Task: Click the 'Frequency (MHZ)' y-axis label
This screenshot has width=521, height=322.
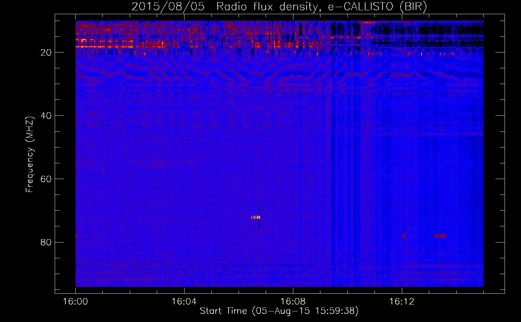Action: coord(30,155)
